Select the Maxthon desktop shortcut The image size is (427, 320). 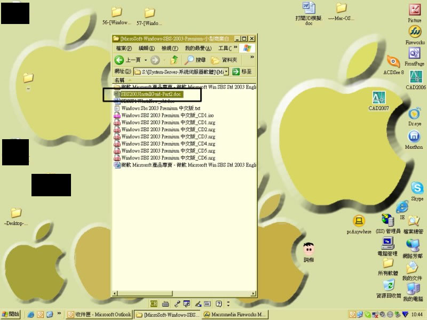[414, 140]
